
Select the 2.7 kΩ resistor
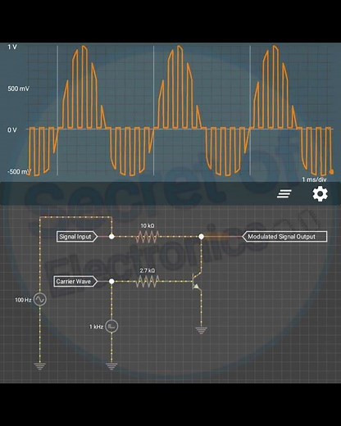[148, 281]
